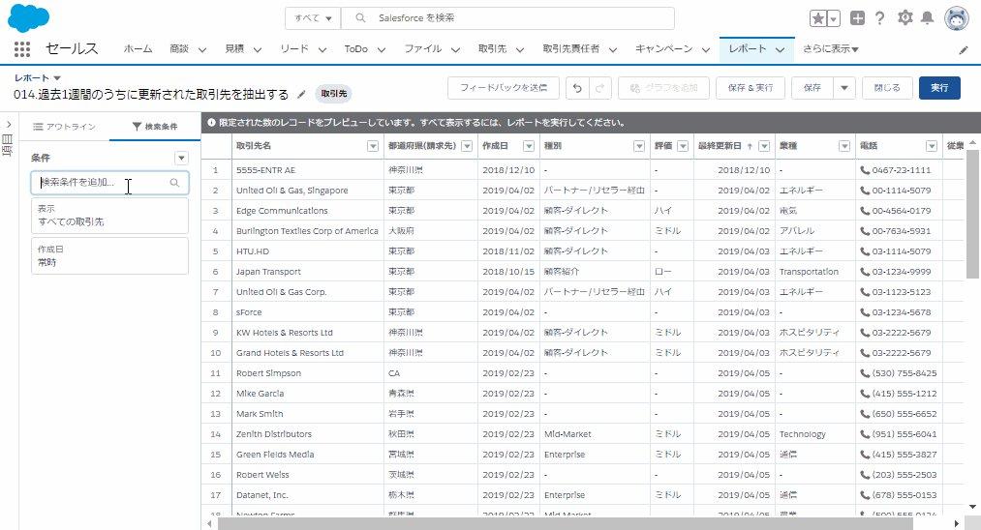Open the 作成日 常時 filter
This screenshot has height=530, width=981.
point(109,255)
